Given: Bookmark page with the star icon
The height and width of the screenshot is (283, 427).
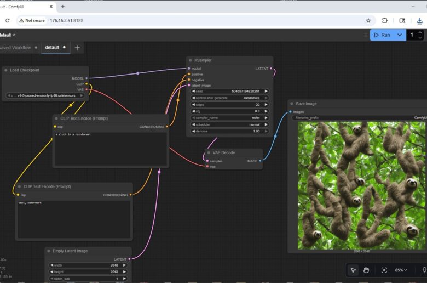Looking at the screenshot, I should point(368,20).
